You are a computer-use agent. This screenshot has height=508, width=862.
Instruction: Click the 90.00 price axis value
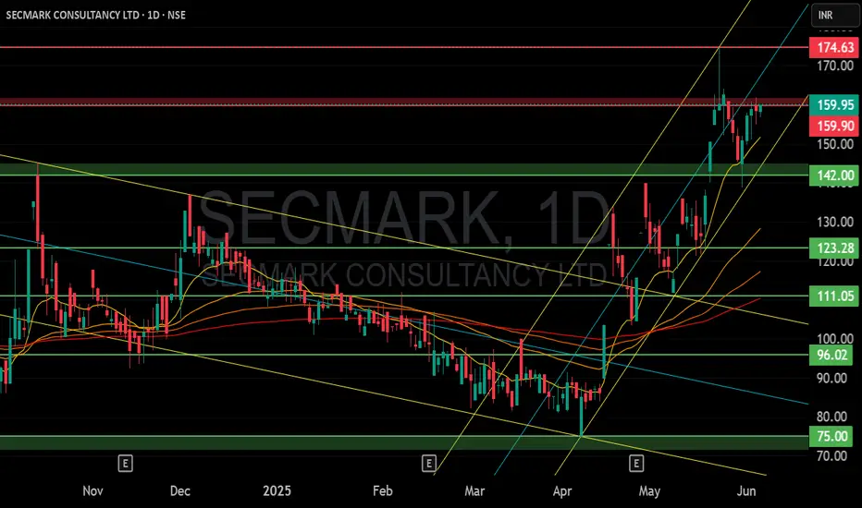coord(831,378)
